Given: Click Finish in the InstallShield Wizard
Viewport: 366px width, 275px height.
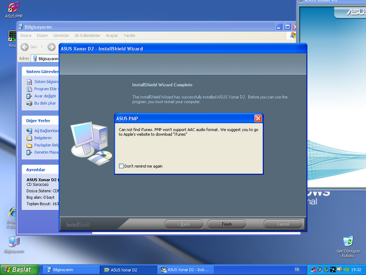Looking at the screenshot, I should tap(226, 224).
